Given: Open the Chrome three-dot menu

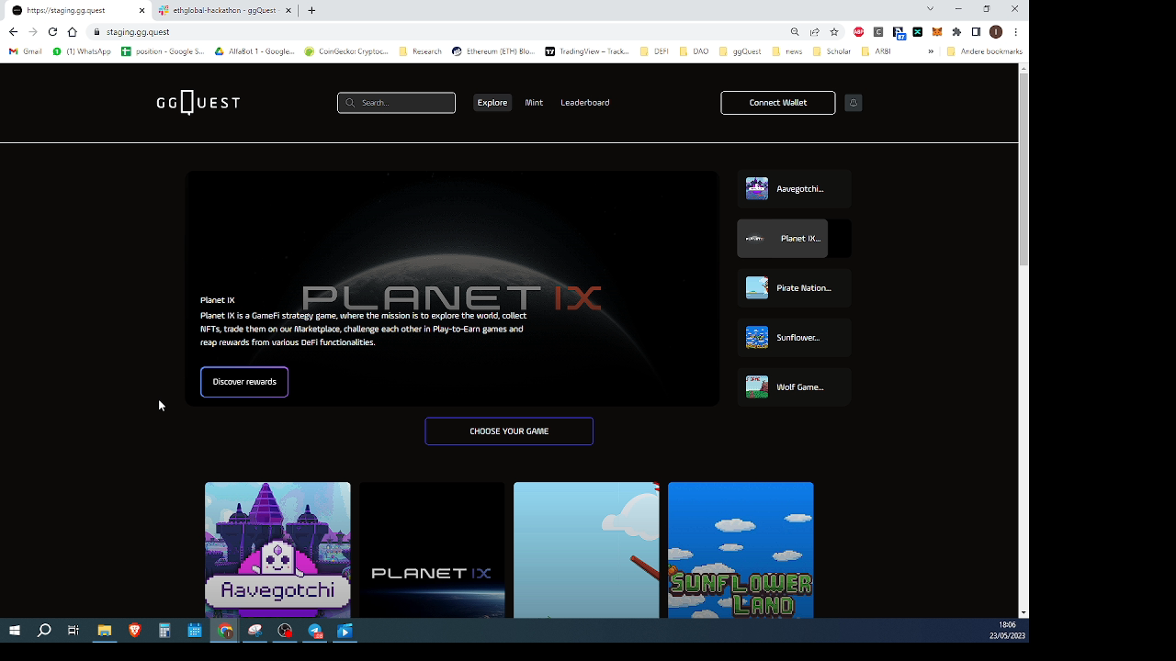Looking at the screenshot, I should tap(1015, 32).
